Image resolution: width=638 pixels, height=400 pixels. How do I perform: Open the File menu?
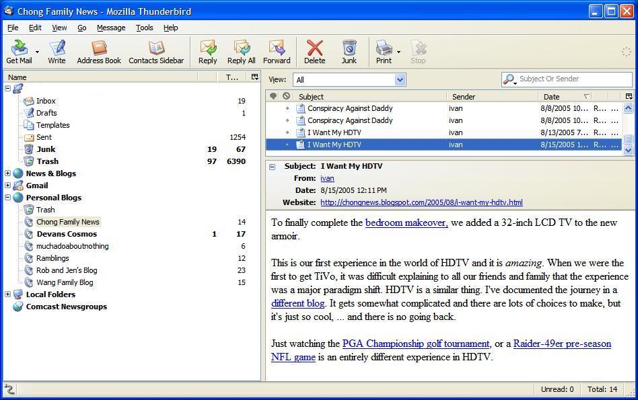coord(13,28)
